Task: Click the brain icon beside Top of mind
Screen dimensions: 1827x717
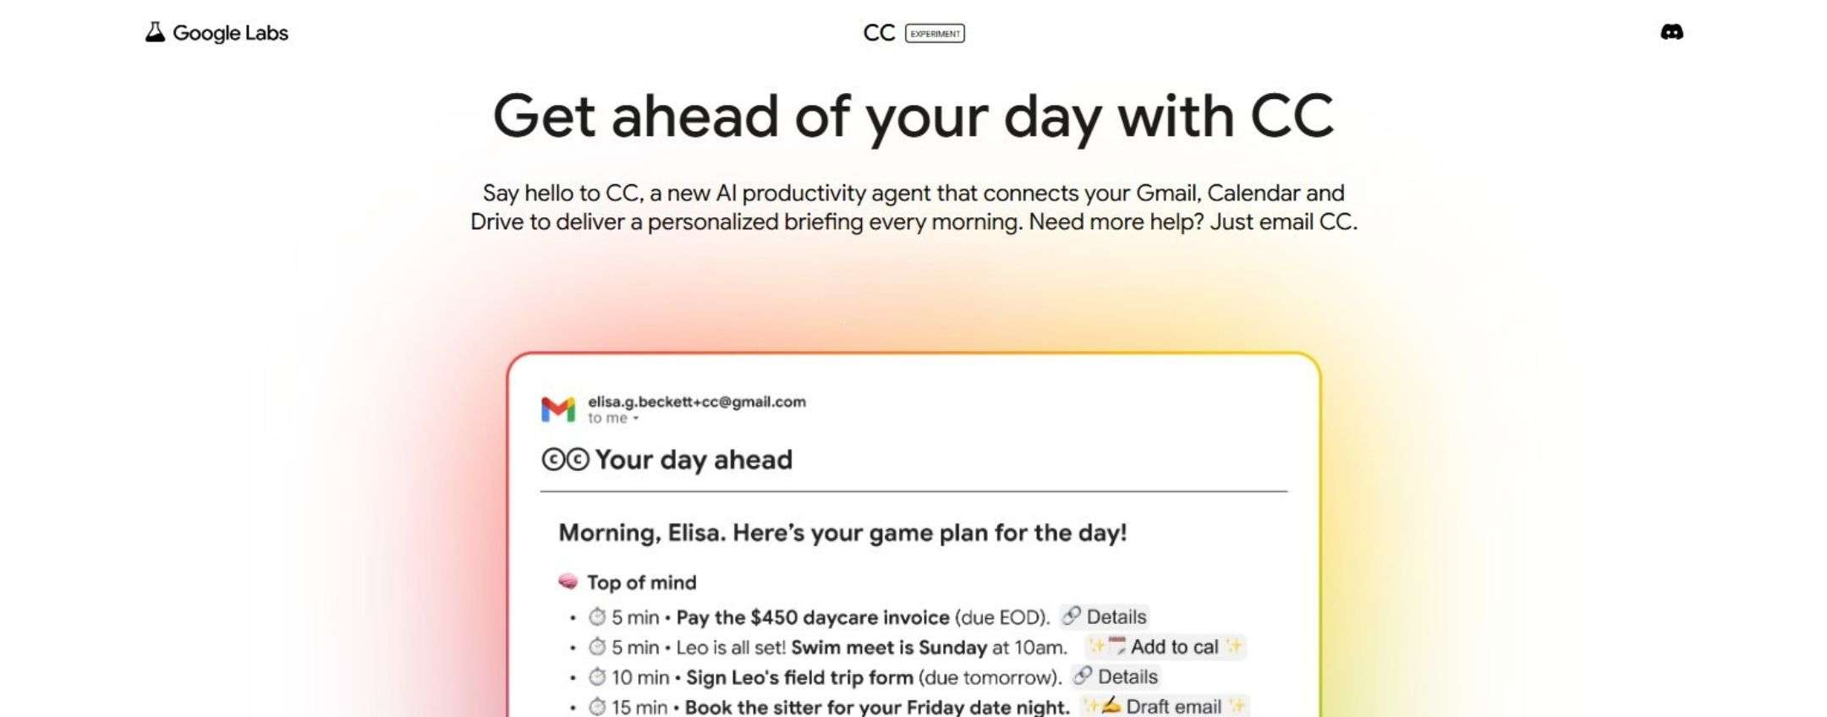Action: click(568, 582)
